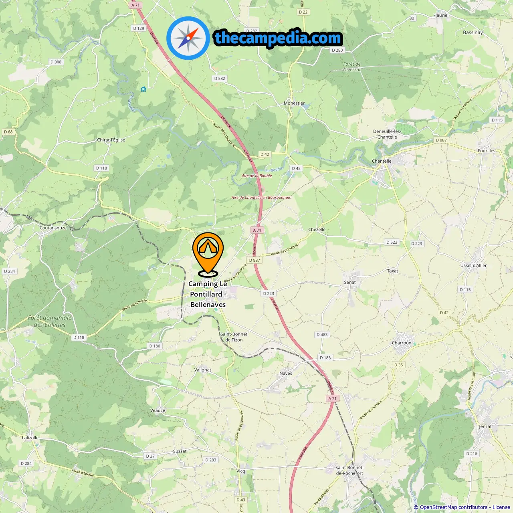513x513 pixels.
Task: Click the D 483 road shield
Action: pos(322,335)
